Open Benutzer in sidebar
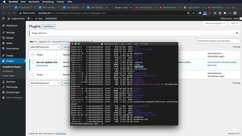The image size is (242, 136). tap(11, 82)
